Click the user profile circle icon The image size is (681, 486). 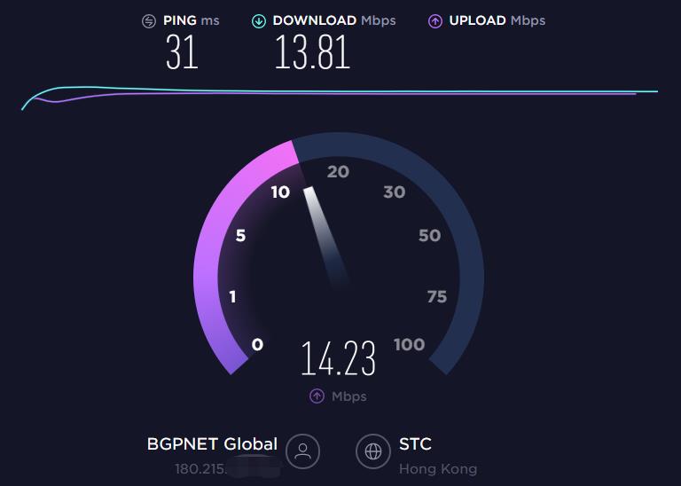(x=302, y=451)
